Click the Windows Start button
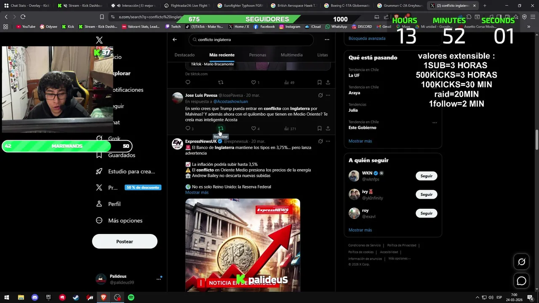Screen dimensions: 539x303 (6, 298)
